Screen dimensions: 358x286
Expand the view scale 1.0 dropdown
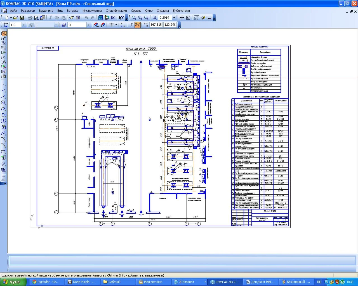click(23, 25)
